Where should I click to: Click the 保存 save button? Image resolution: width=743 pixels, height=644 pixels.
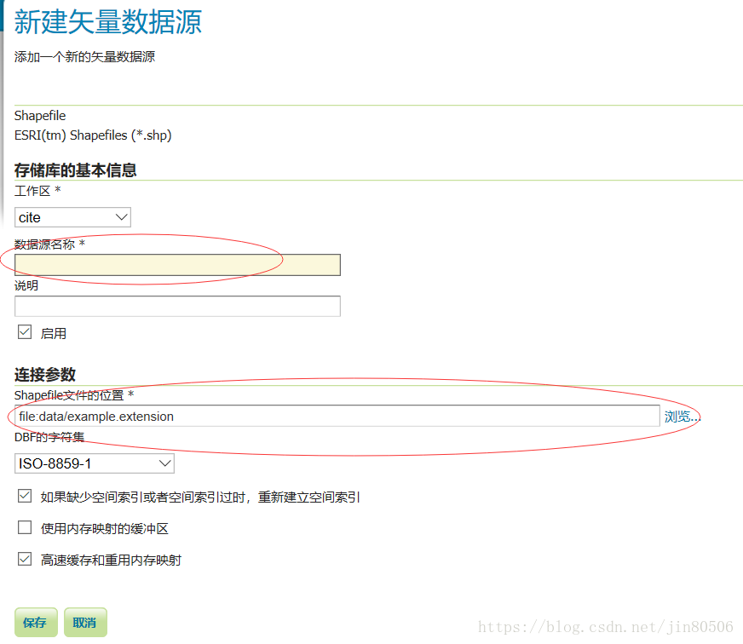click(x=36, y=622)
